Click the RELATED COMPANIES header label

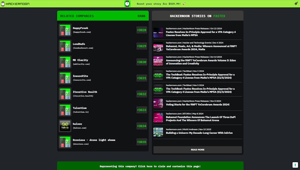click(77, 16)
